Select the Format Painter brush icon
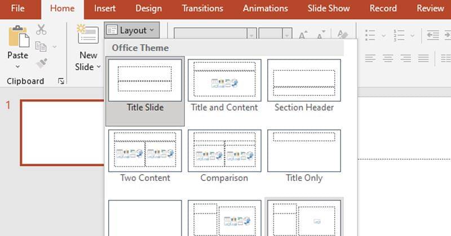The height and width of the screenshot is (236, 451). pyautogui.click(x=41, y=63)
